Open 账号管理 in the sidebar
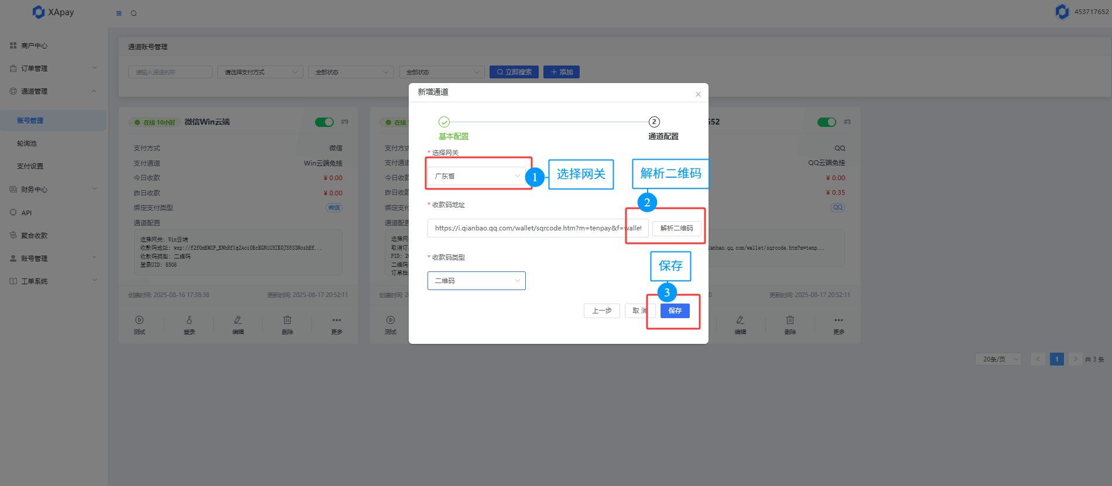This screenshot has width=1112, height=486. click(x=30, y=120)
